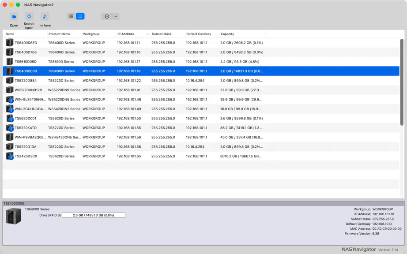407x254 pixels.
Task: Switch to icon grid view
Action: point(71,16)
